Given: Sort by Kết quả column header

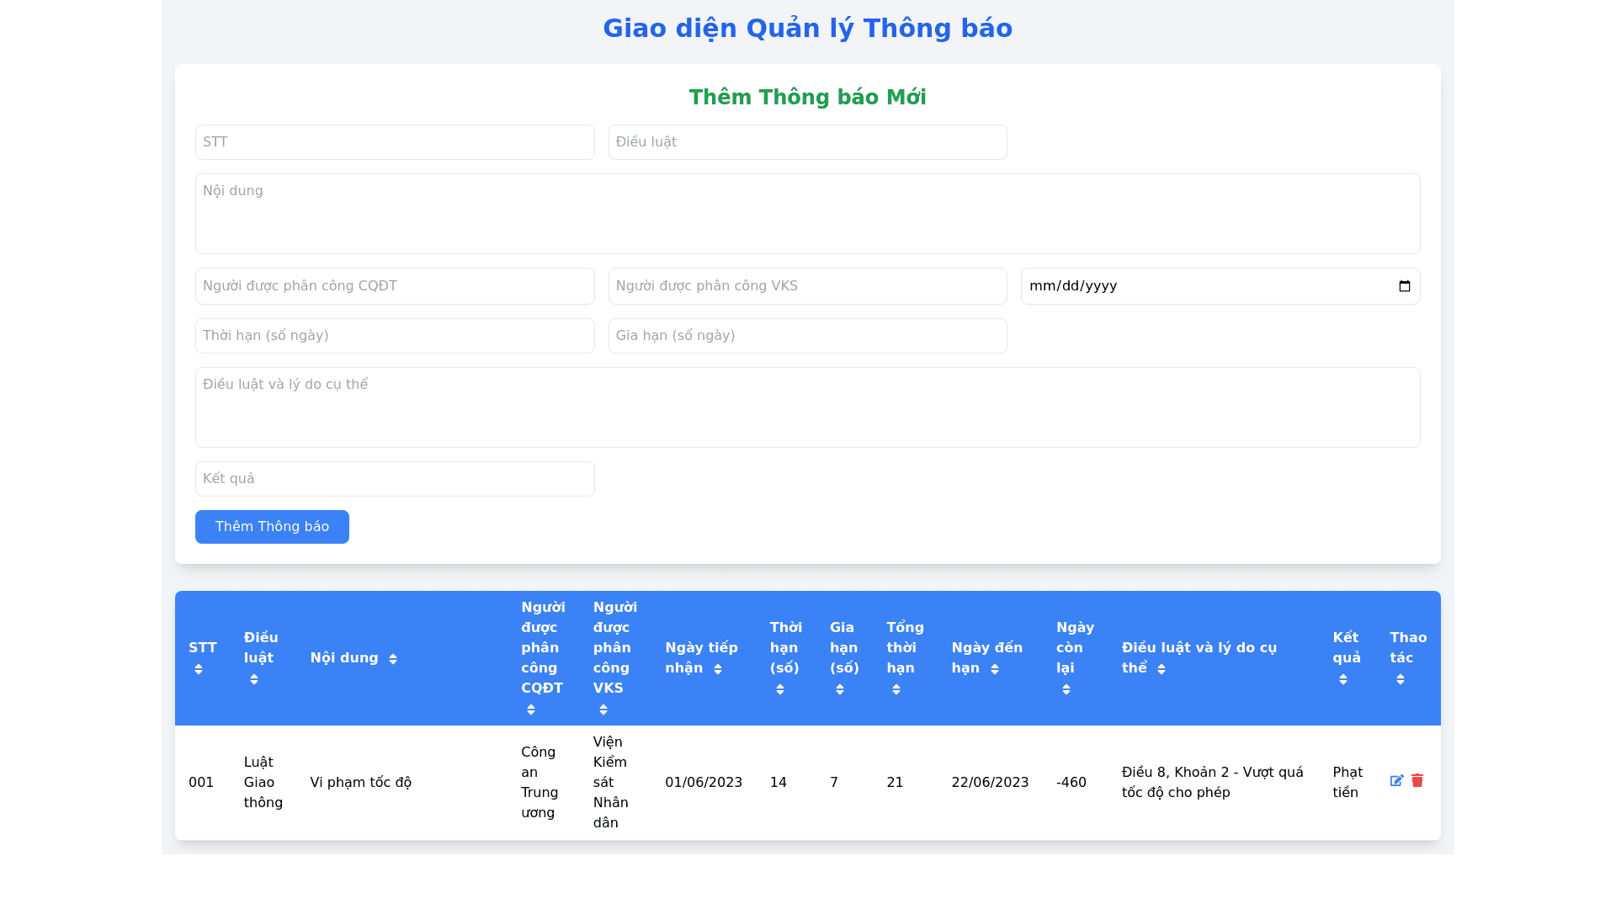Looking at the screenshot, I should click(x=1342, y=679).
